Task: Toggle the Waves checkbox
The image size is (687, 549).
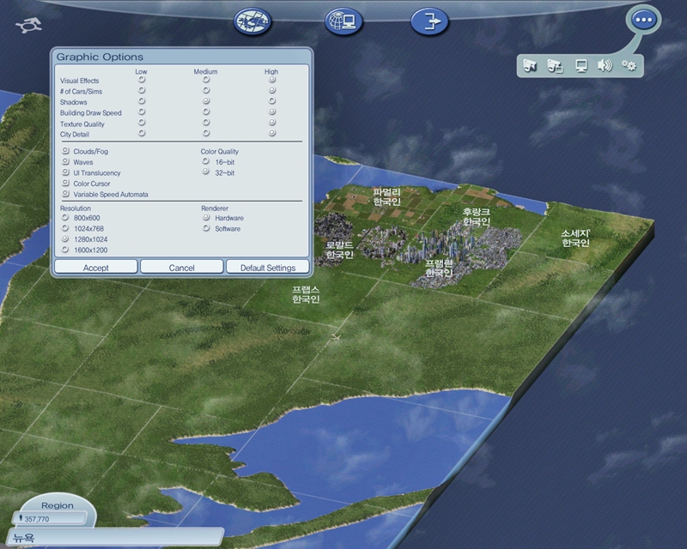Action: 65,162
